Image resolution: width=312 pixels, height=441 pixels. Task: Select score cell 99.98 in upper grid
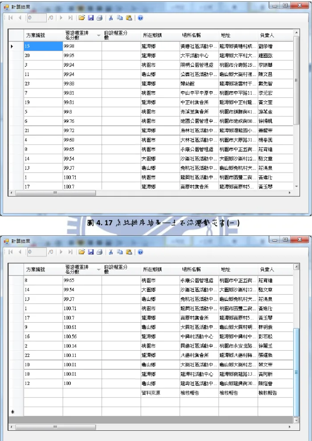(82, 46)
